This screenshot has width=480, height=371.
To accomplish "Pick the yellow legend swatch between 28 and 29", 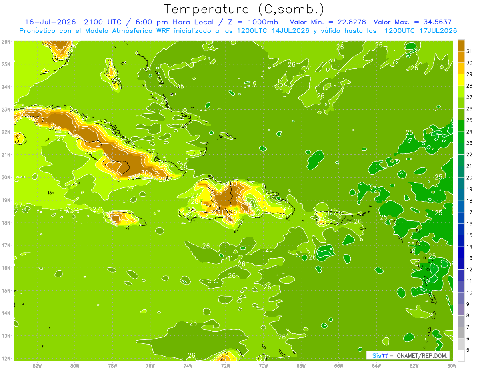I will [x=461, y=80].
